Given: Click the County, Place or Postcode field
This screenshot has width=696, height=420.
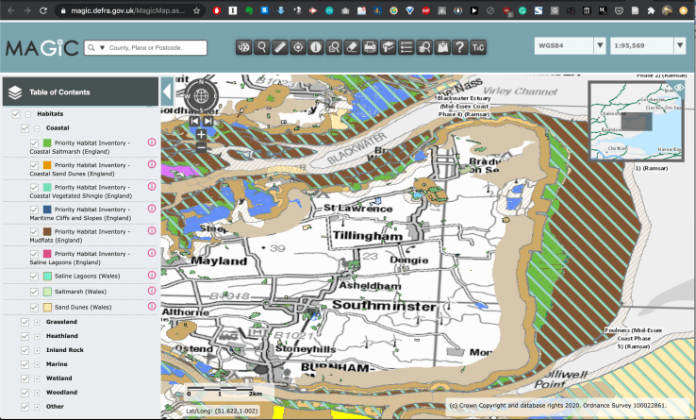Looking at the screenshot, I should pyautogui.click(x=145, y=47).
